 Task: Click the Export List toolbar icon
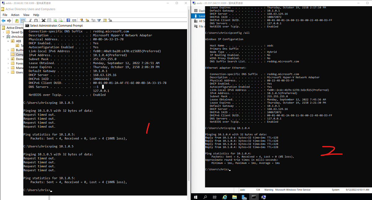click(61, 20)
